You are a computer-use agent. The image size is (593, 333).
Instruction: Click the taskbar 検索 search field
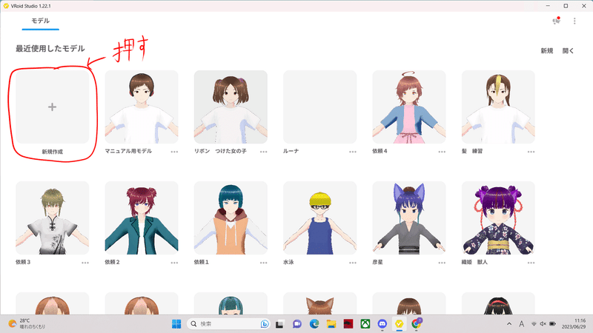tap(228, 324)
